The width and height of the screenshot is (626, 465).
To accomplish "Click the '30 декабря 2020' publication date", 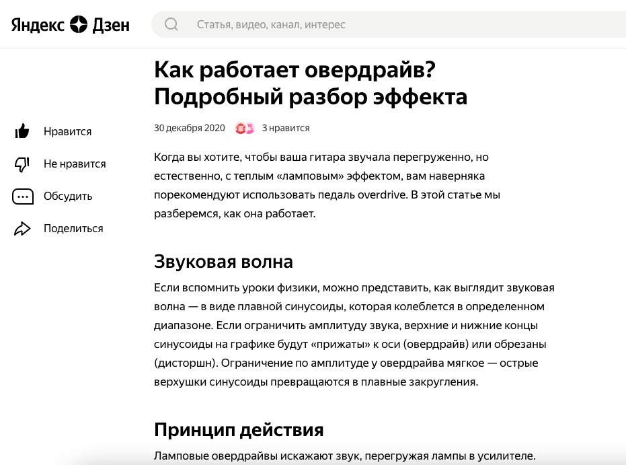I will (x=189, y=129).
